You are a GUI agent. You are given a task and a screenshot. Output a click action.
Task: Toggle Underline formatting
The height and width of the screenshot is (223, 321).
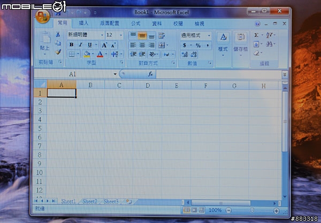pos(89,44)
